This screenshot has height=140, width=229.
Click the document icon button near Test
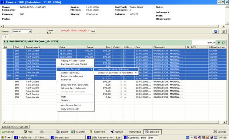point(223,31)
